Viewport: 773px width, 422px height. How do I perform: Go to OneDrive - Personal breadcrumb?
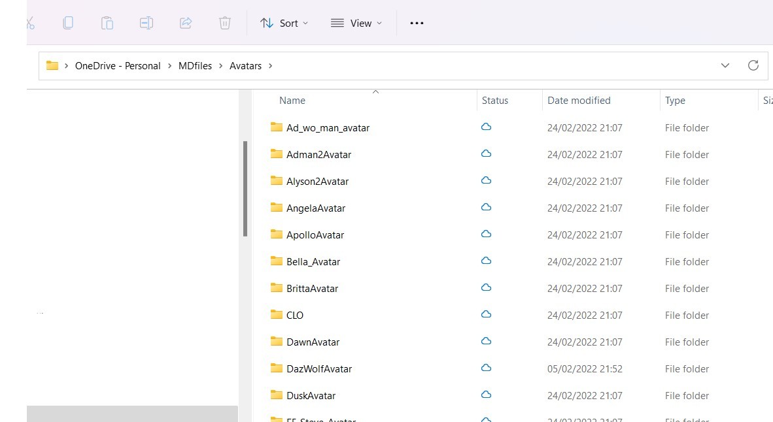click(118, 65)
